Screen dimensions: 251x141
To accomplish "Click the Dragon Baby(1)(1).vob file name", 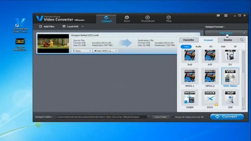I will click(x=85, y=35).
